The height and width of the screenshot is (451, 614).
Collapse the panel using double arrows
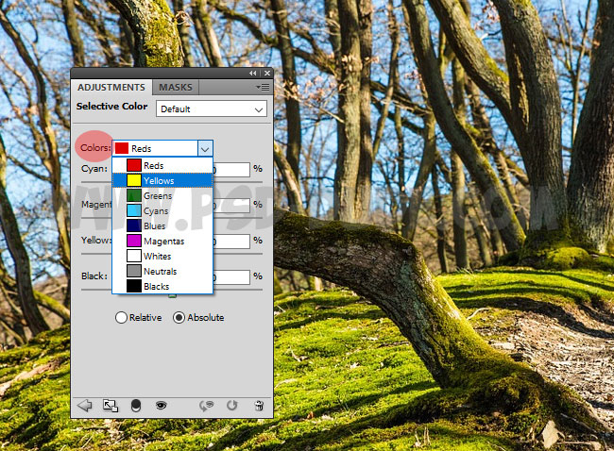point(252,74)
